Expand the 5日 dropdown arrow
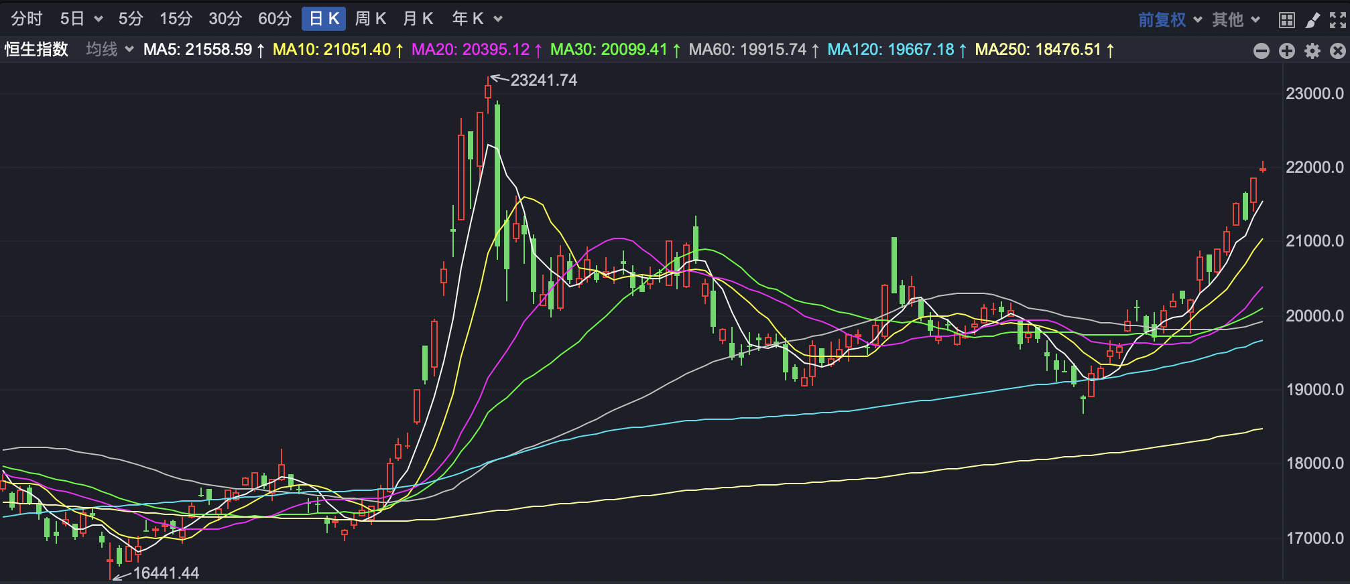 [x=99, y=19]
